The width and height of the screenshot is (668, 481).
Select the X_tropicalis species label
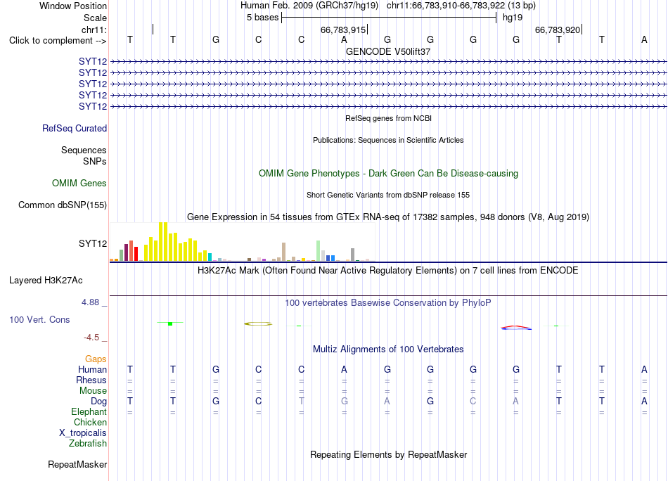83,433
